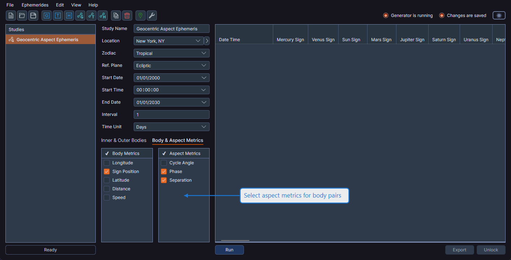Enable the Cycle Angle aspect metric
511x260 pixels.
click(164, 162)
